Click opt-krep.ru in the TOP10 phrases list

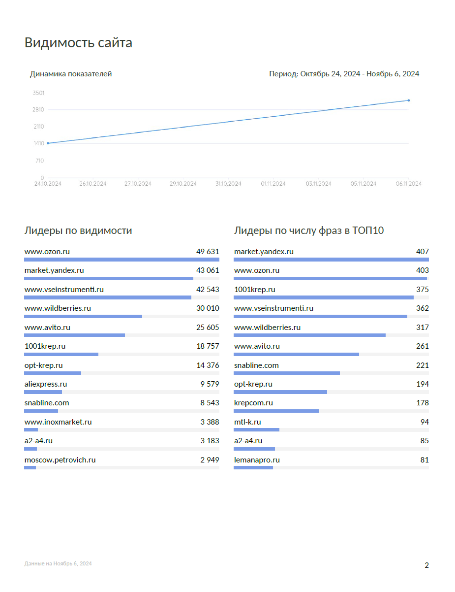tap(253, 384)
